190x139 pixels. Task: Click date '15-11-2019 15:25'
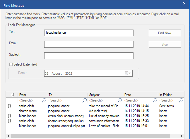pos(136,116)
